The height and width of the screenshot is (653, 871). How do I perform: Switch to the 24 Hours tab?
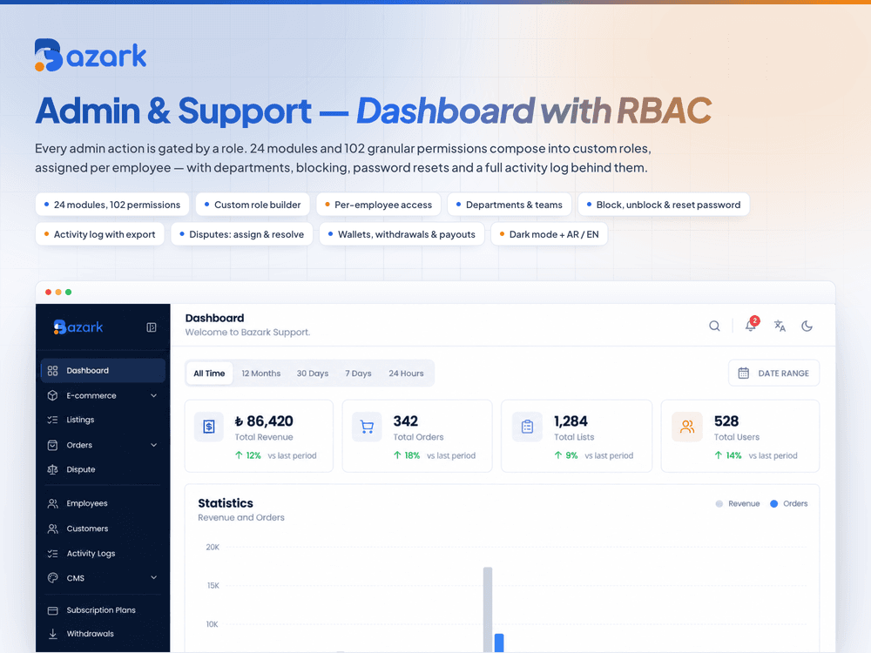(406, 374)
